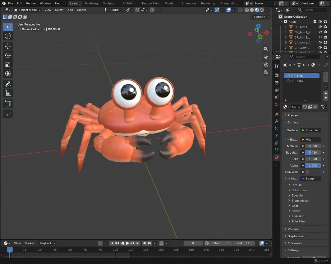Select the Cursor tool in the toolbar
The height and width of the screenshot is (264, 331).
coord(8,36)
